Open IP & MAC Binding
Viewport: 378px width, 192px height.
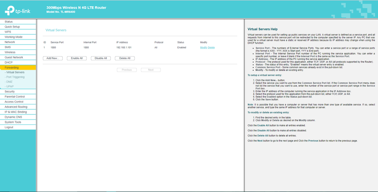18,112
